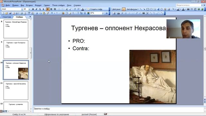Open font color dropdown arrow in formatting bar

[85, 9]
